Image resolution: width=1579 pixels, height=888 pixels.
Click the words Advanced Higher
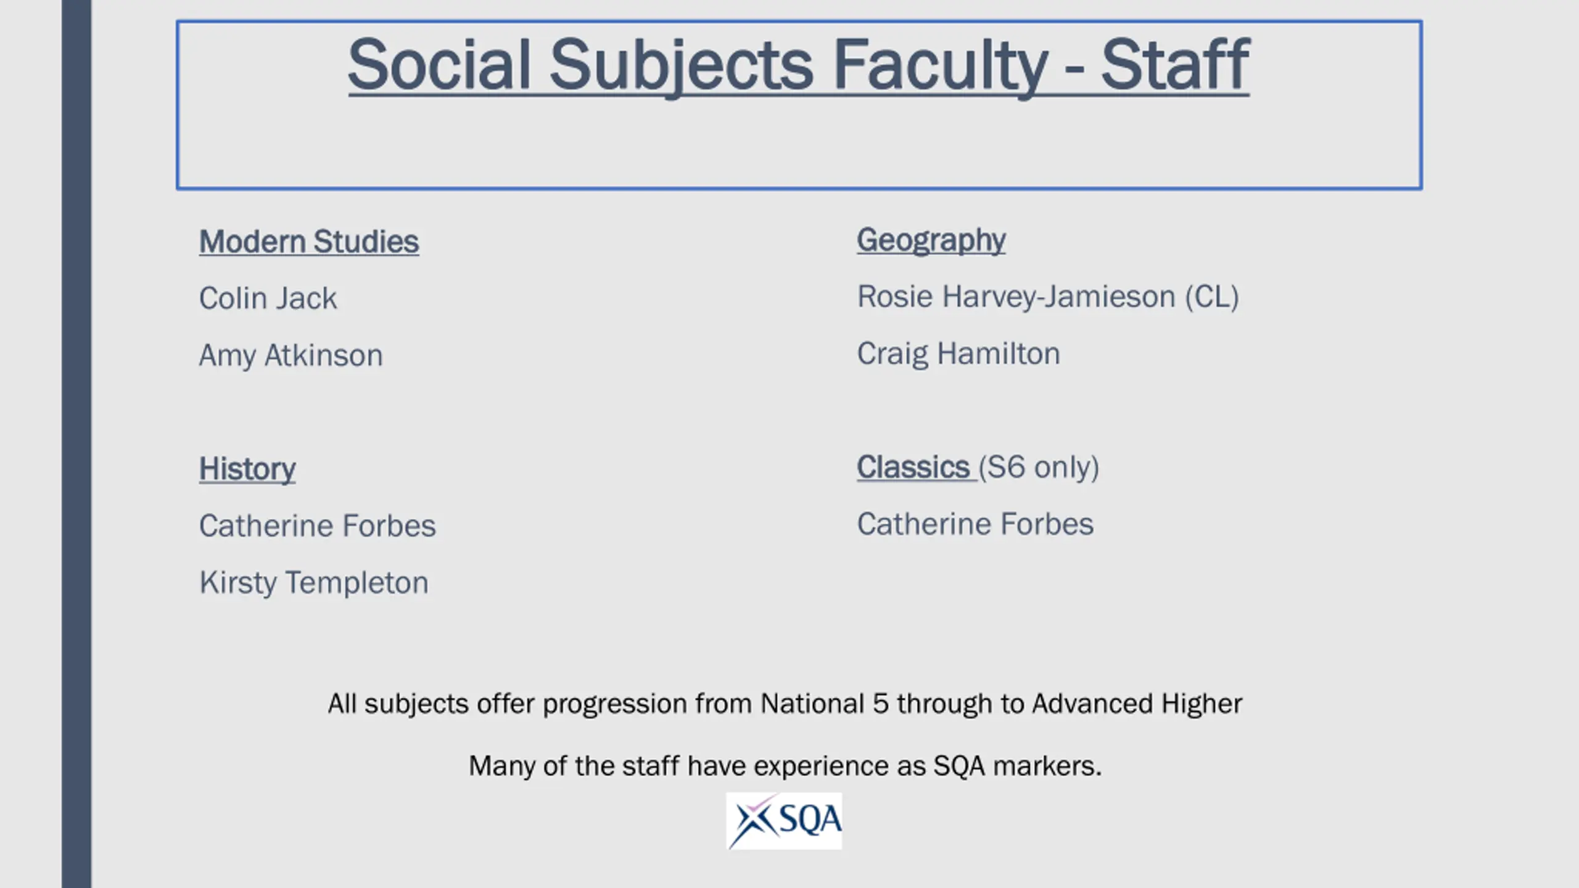tap(1137, 704)
